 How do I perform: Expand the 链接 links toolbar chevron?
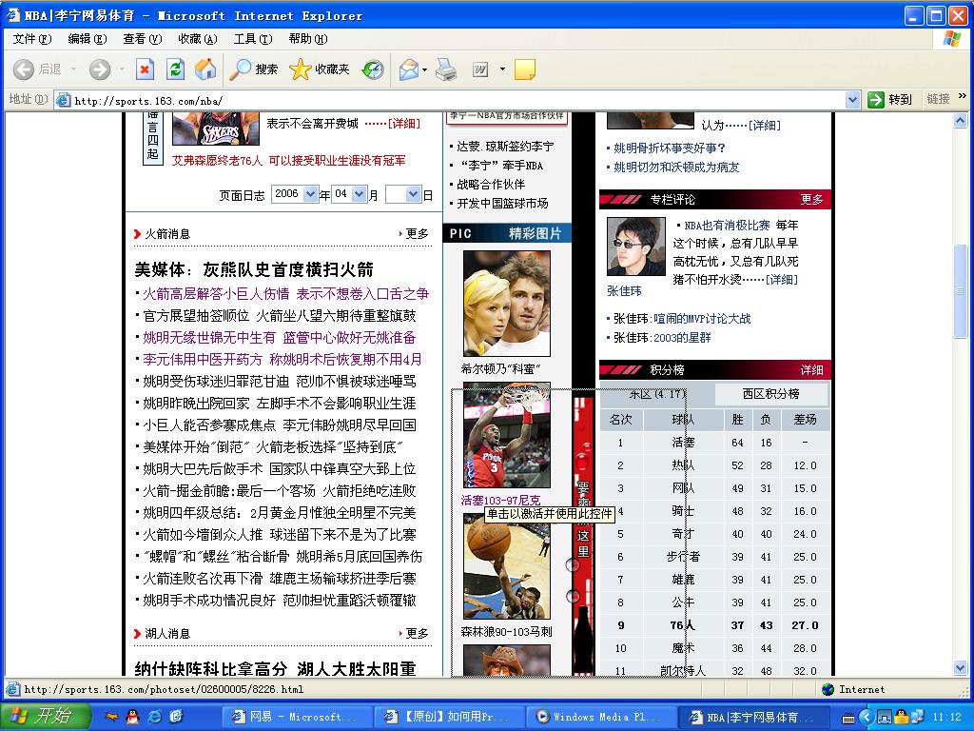(963, 96)
